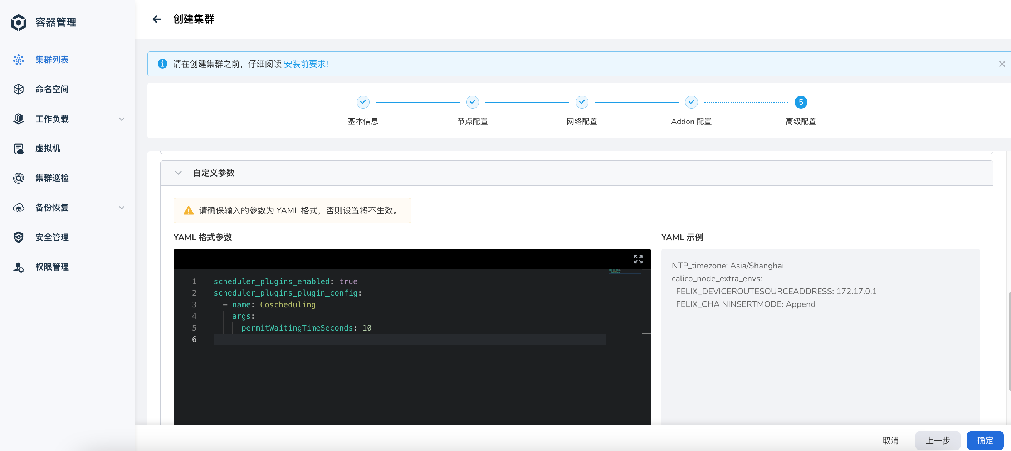Expand the YAML editor to fullscreen
Image resolution: width=1011 pixels, height=451 pixels.
[x=638, y=259]
